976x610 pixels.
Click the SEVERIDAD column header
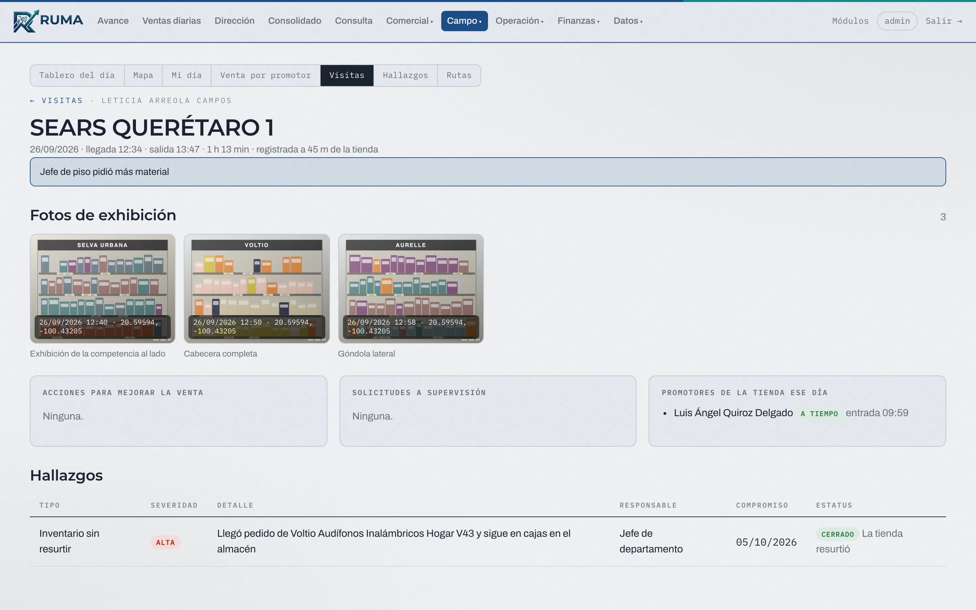(x=174, y=505)
